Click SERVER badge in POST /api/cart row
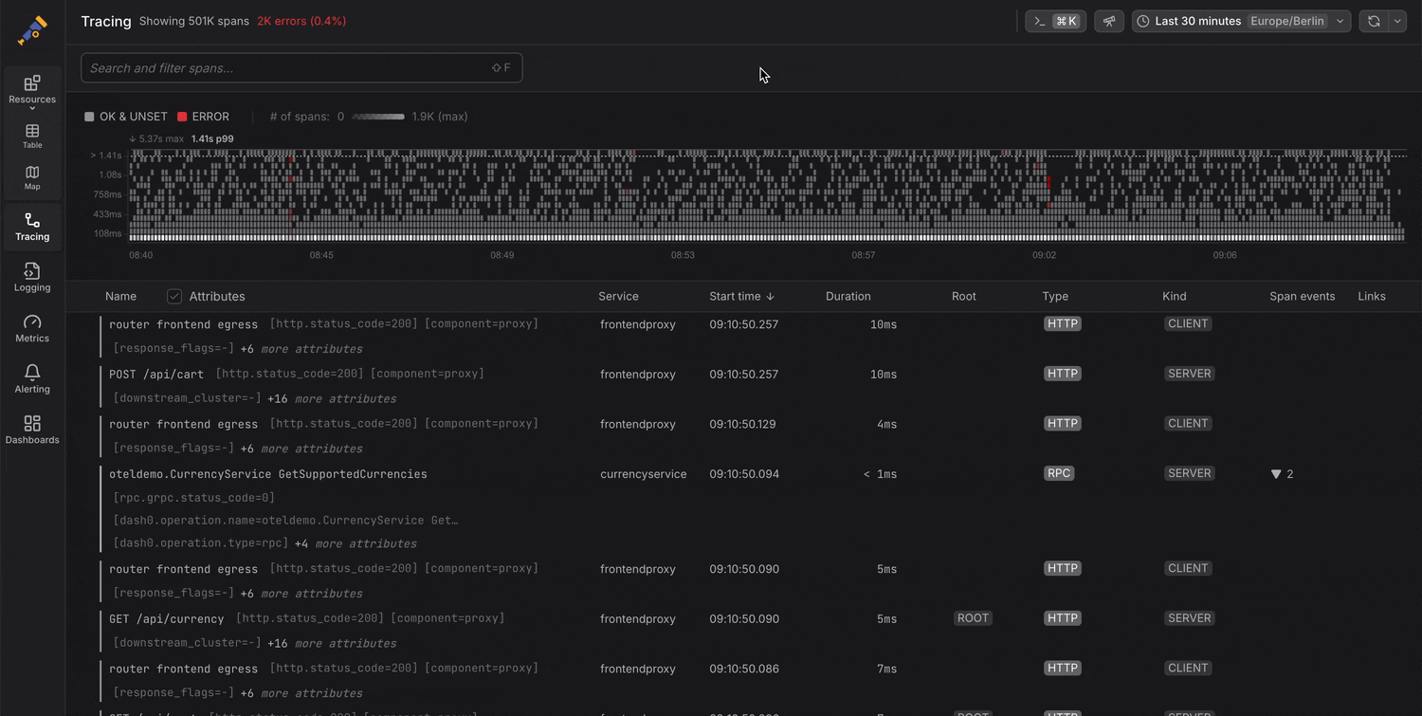This screenshot has height=716, width=1422. point(1190,374)
